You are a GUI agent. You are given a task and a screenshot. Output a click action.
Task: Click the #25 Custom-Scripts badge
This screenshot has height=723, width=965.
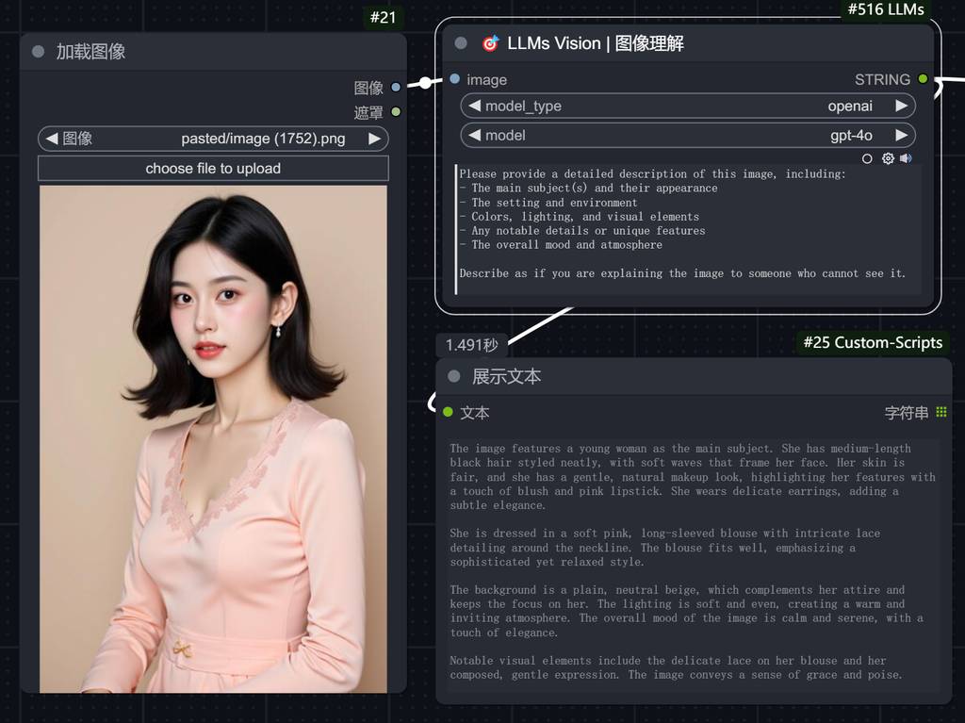(872, 342)
